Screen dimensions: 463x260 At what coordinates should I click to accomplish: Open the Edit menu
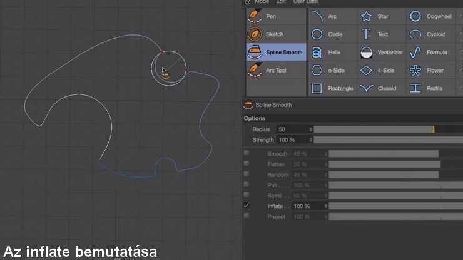(x=281, y=2)
